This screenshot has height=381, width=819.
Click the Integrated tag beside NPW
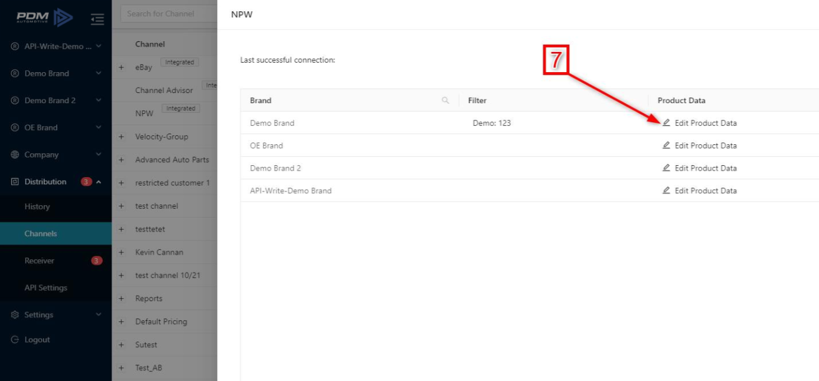(x=181, y=109)
